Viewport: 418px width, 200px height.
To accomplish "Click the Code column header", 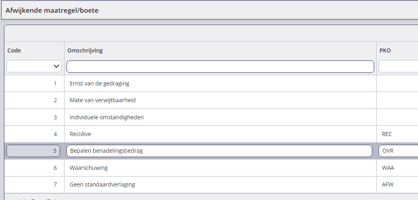I will coord(14,50).
